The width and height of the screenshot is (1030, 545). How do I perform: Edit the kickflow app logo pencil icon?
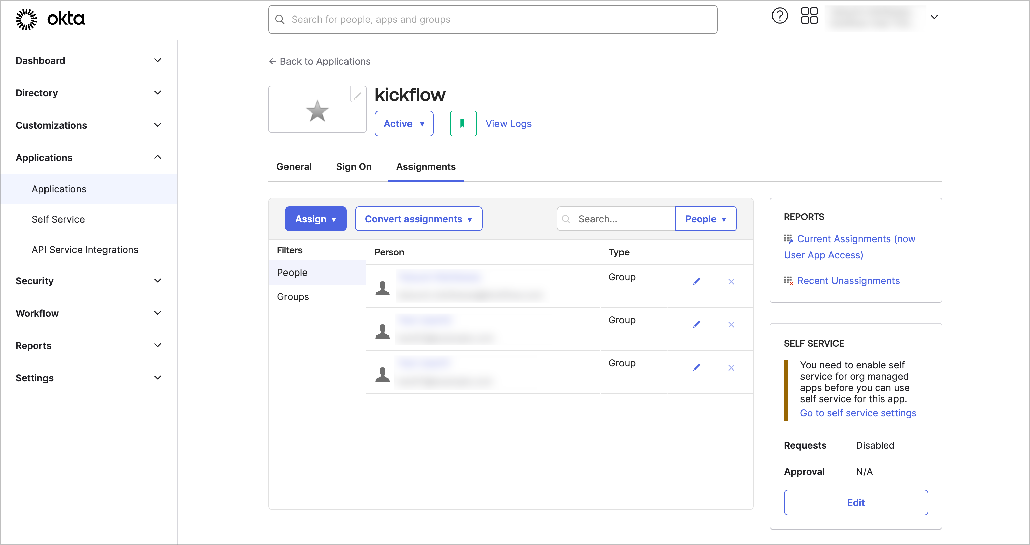click(358, 95)
